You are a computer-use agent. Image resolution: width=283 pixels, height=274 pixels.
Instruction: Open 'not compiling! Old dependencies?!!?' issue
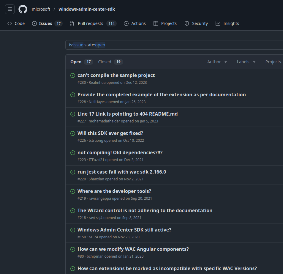coord(120,153)
